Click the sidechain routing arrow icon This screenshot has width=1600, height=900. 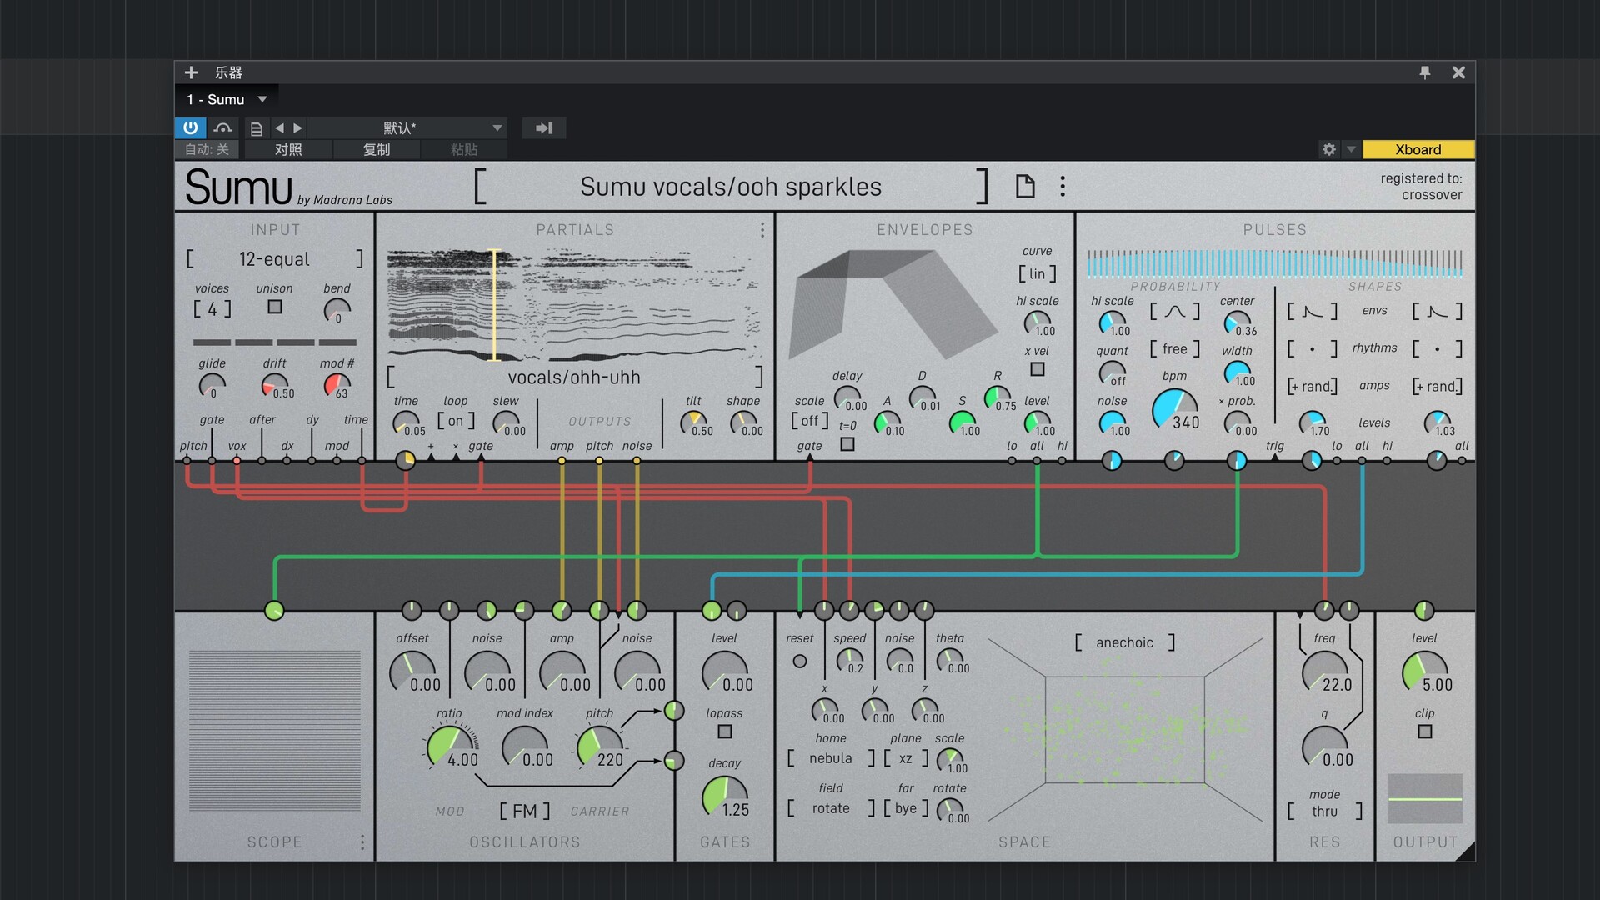click(x=544, y=127)
